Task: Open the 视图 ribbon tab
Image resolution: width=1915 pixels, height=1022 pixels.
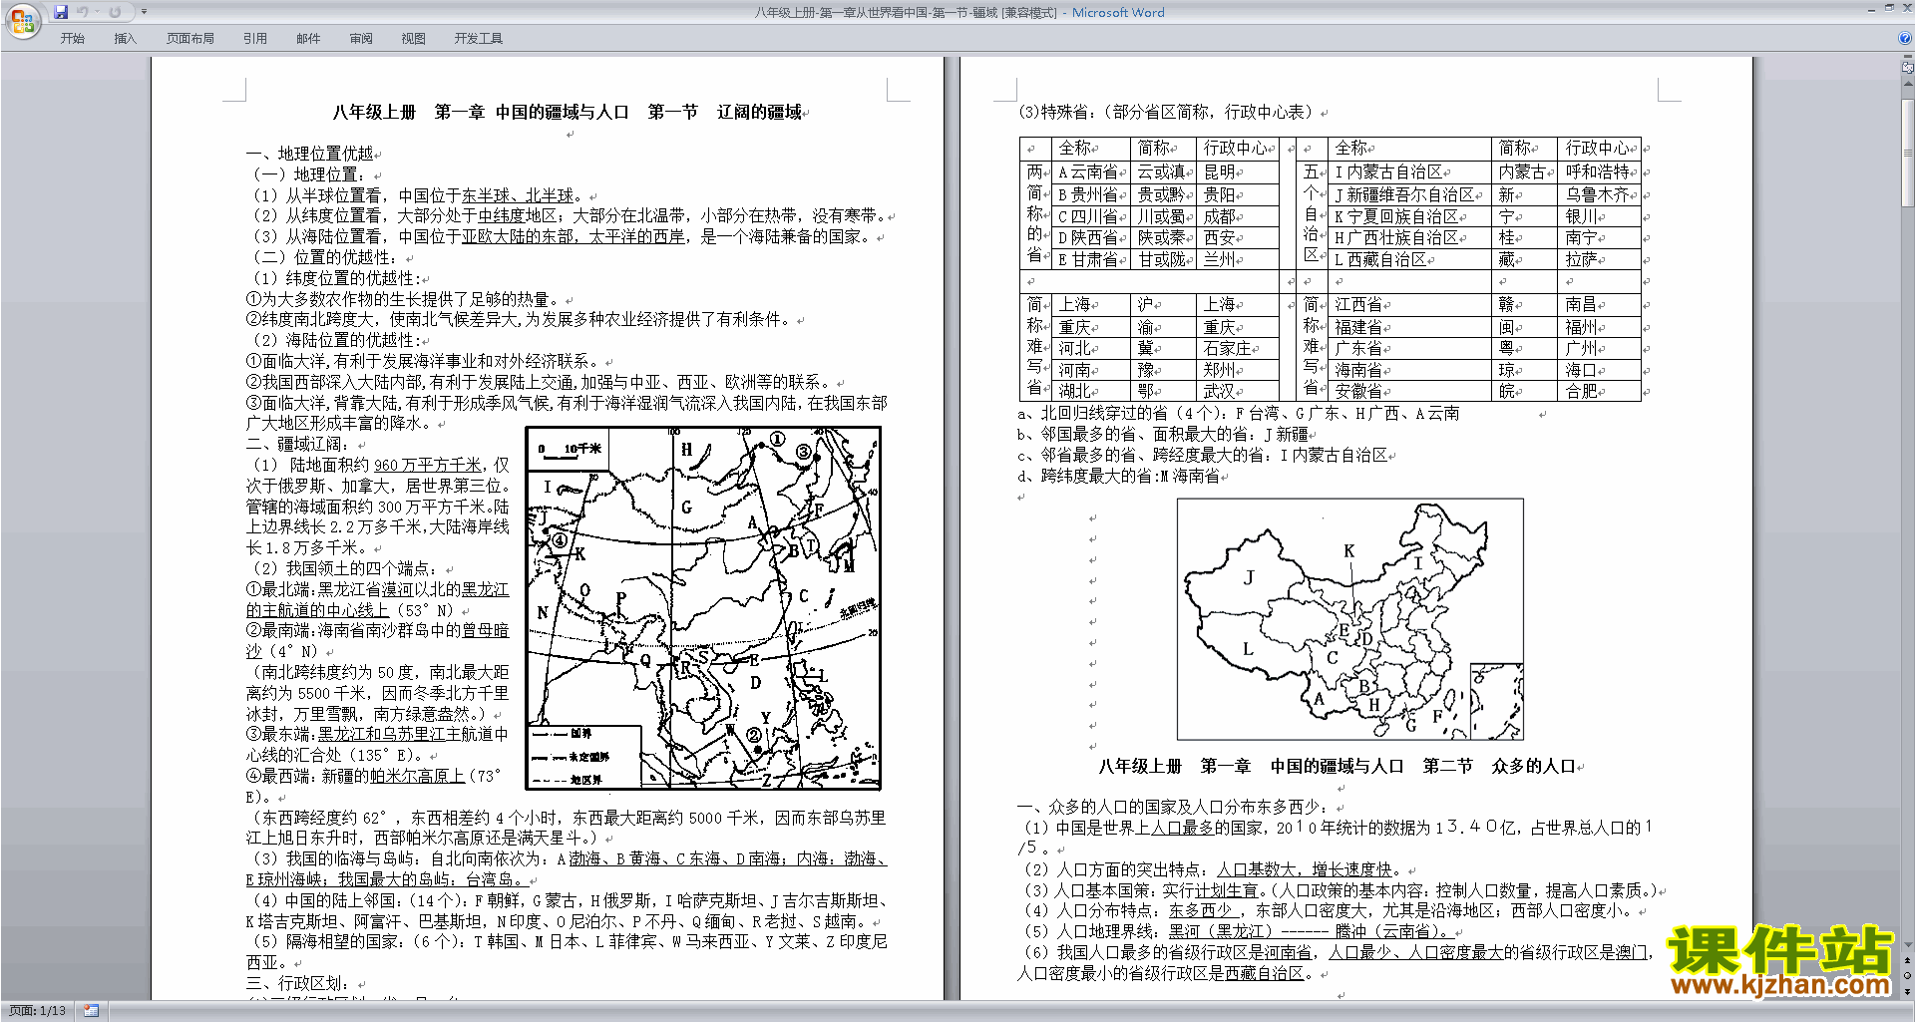Action: point(414,39)
